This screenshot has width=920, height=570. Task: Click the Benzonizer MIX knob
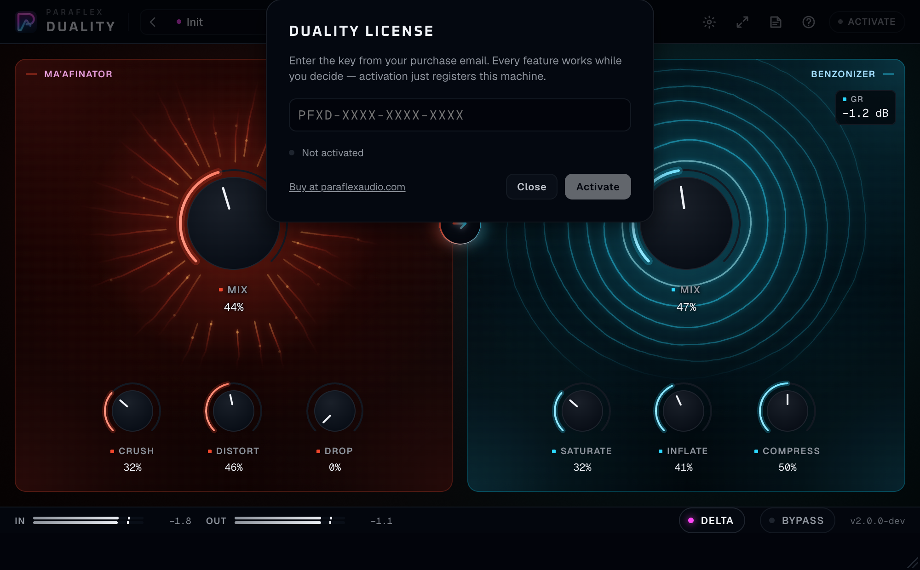pos(686,223)
